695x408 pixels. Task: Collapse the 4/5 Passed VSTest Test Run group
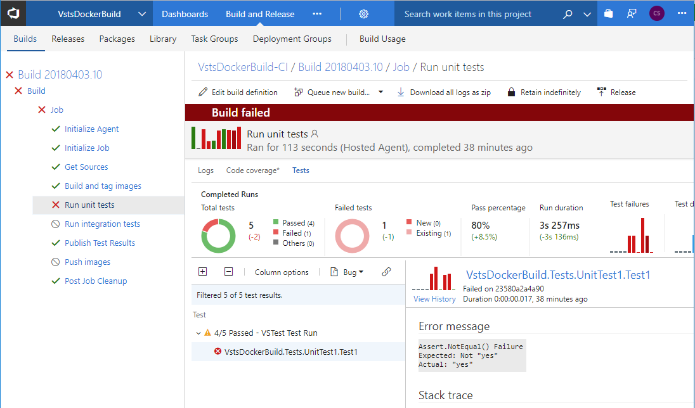pos(198,333)
